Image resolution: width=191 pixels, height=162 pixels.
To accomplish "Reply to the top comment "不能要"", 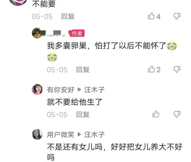I will [x=68, y=17].
